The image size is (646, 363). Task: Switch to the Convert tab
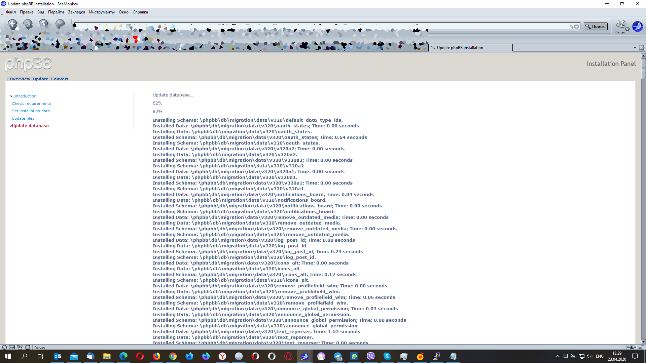pyautogui.click(x=60, y=79)
